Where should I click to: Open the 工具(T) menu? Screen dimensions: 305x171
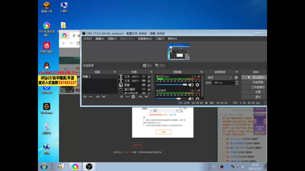[160, 39]
